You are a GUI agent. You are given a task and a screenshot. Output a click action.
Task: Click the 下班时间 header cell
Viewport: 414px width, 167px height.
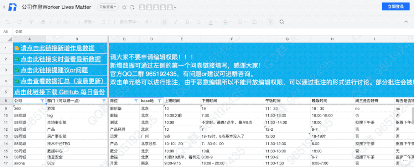coord(232,101)
